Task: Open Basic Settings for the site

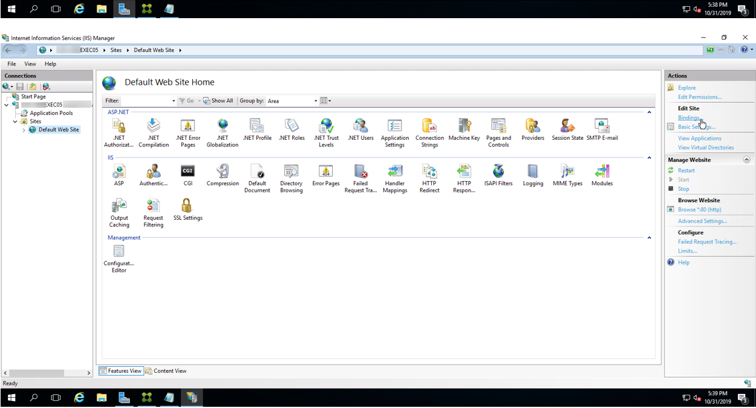Action: [697, 127]
